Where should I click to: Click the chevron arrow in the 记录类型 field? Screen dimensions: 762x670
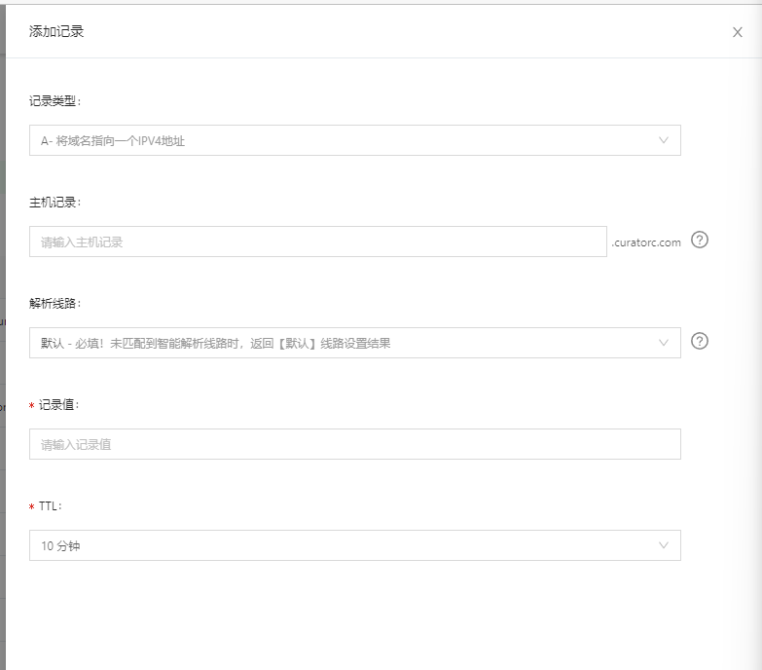[x=664, y=140]
